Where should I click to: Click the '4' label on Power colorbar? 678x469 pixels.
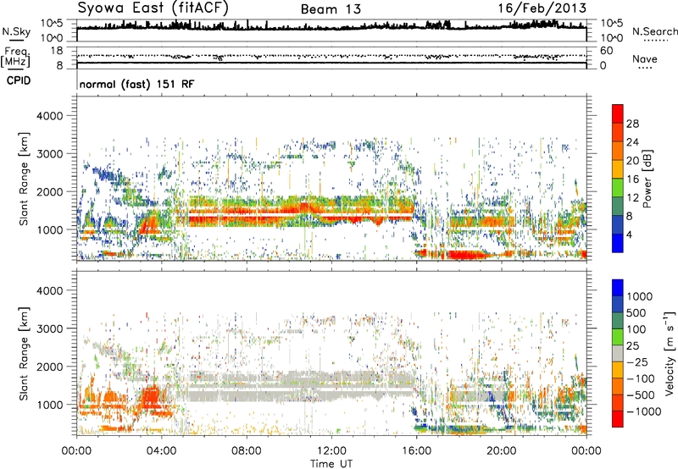pyautogui.click(x=629, y=234)
